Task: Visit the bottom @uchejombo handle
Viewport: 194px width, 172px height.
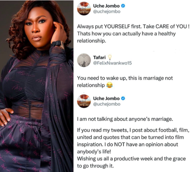Action: pyautogui.click(x=107, y=104)
